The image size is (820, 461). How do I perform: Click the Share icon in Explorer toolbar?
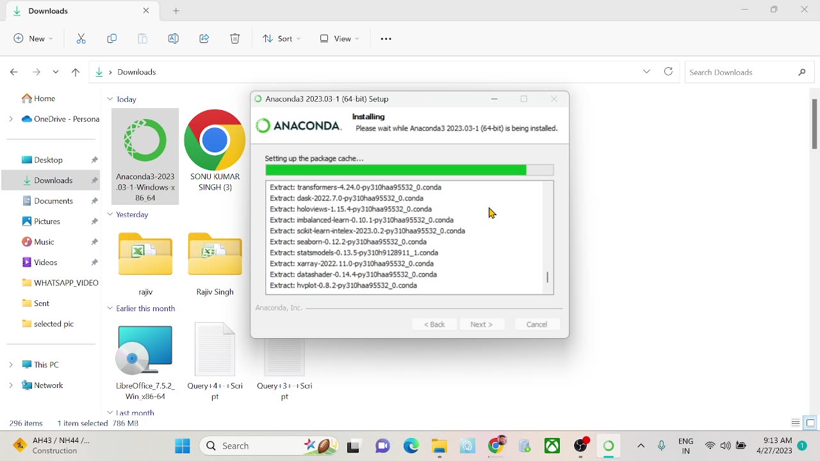point(204,38)
